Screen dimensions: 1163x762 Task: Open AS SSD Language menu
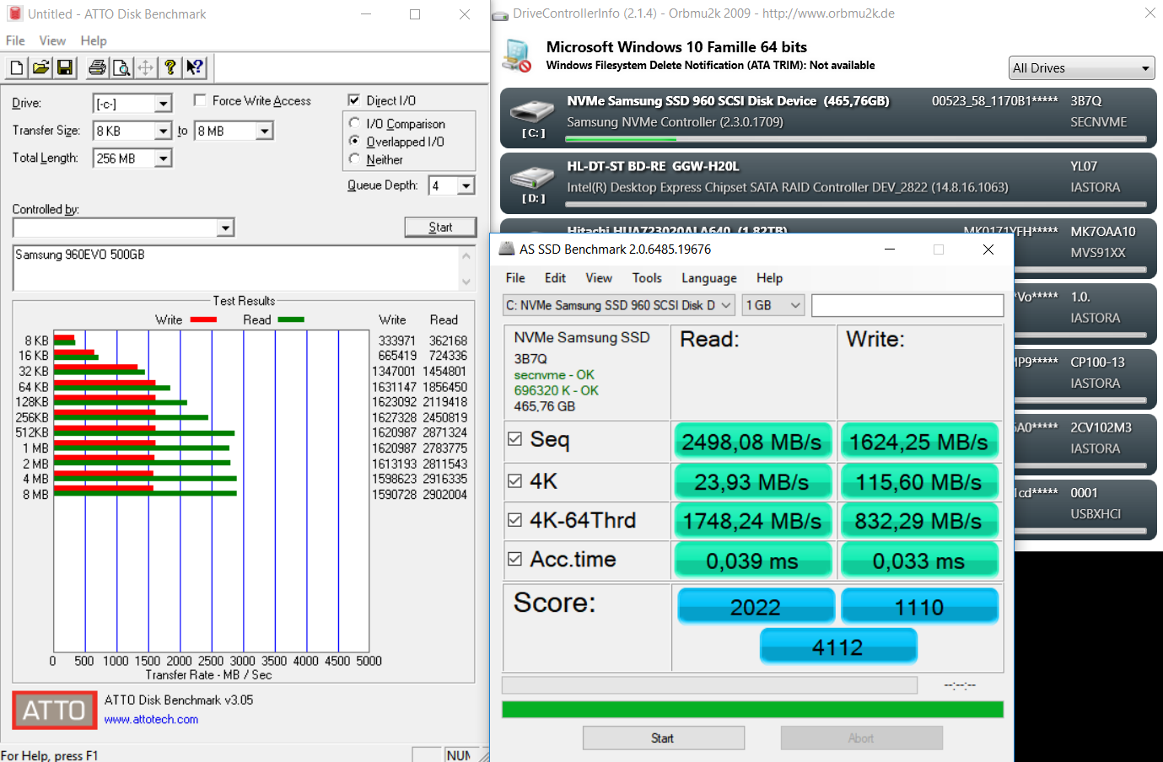(709, 278)
